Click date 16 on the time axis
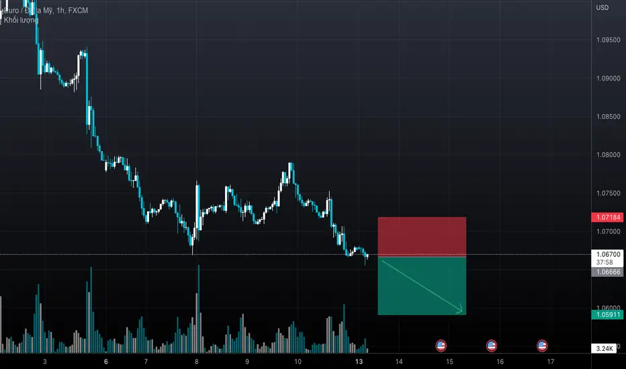 tap(500, 362)
